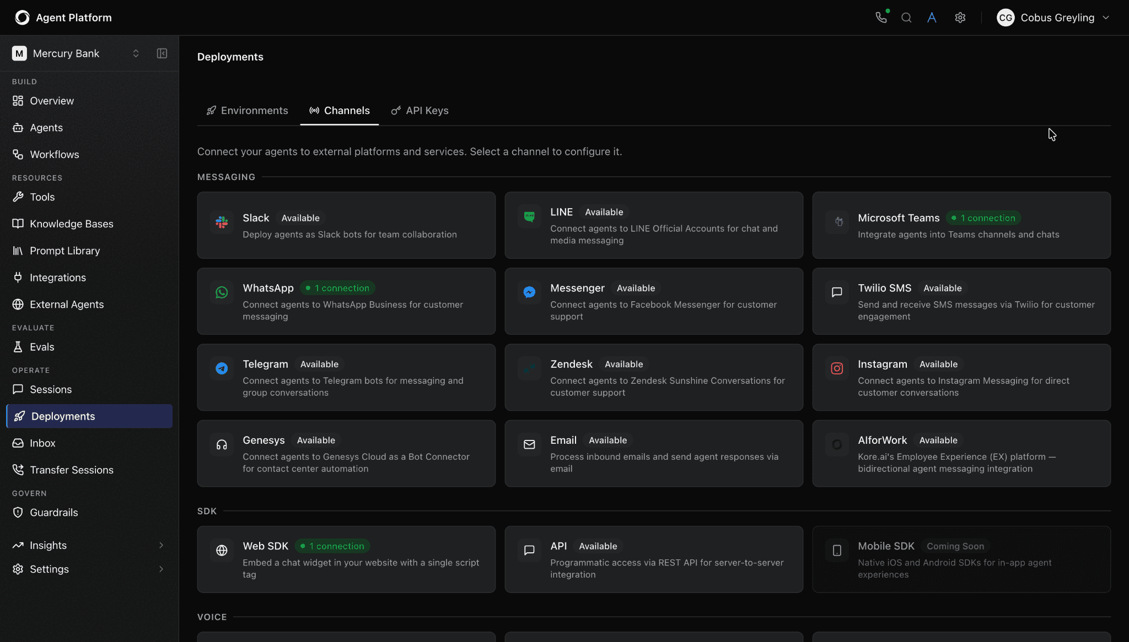Click the Instagram logo icon

(837, 368)
